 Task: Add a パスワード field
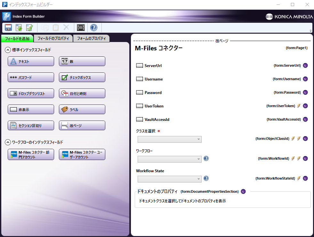click(x=31, y=77)
